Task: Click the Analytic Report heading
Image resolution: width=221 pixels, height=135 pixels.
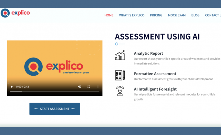Action: pos(148,54)
